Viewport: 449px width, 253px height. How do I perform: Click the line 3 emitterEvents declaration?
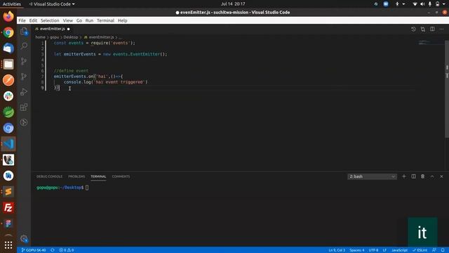(110, 54)
